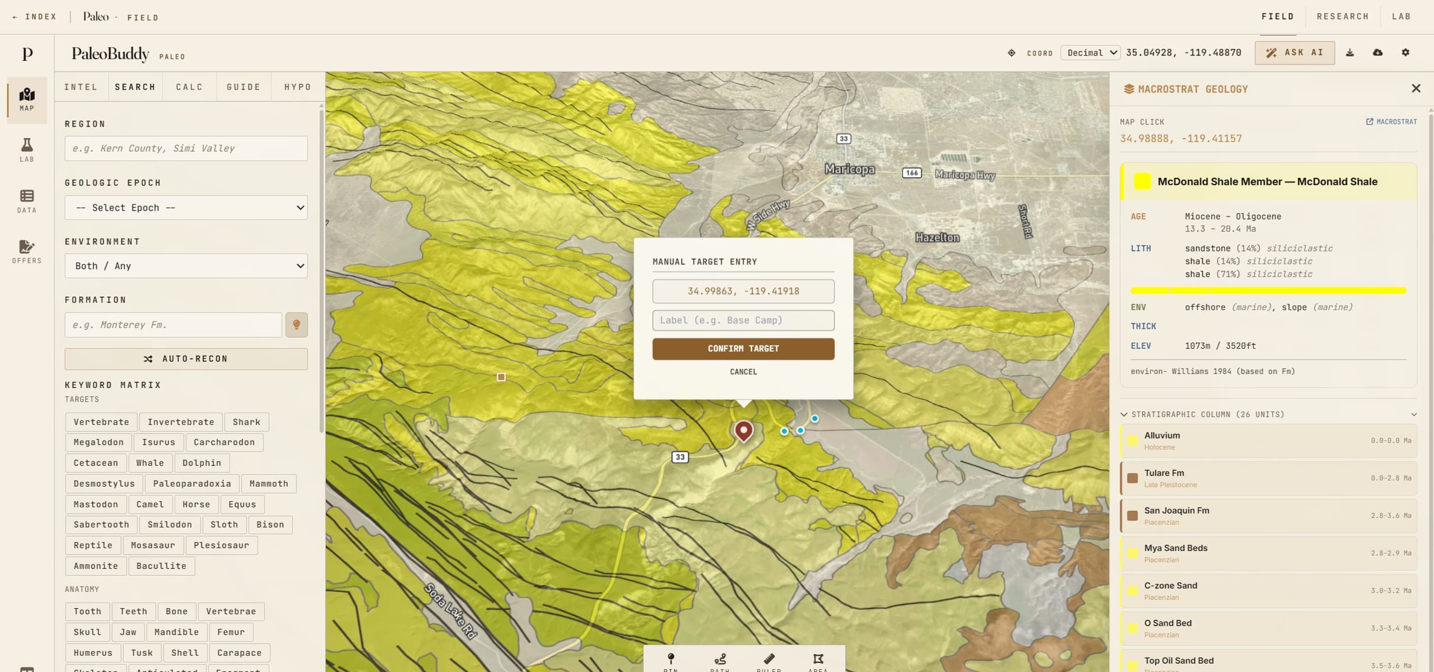Switch to the HYPO tab
The image size is (1434, 672).
click(297, 87)
